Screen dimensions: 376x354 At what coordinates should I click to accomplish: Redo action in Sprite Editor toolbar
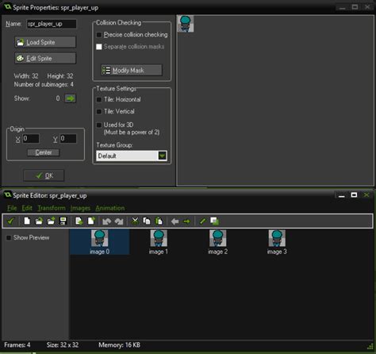119,221
